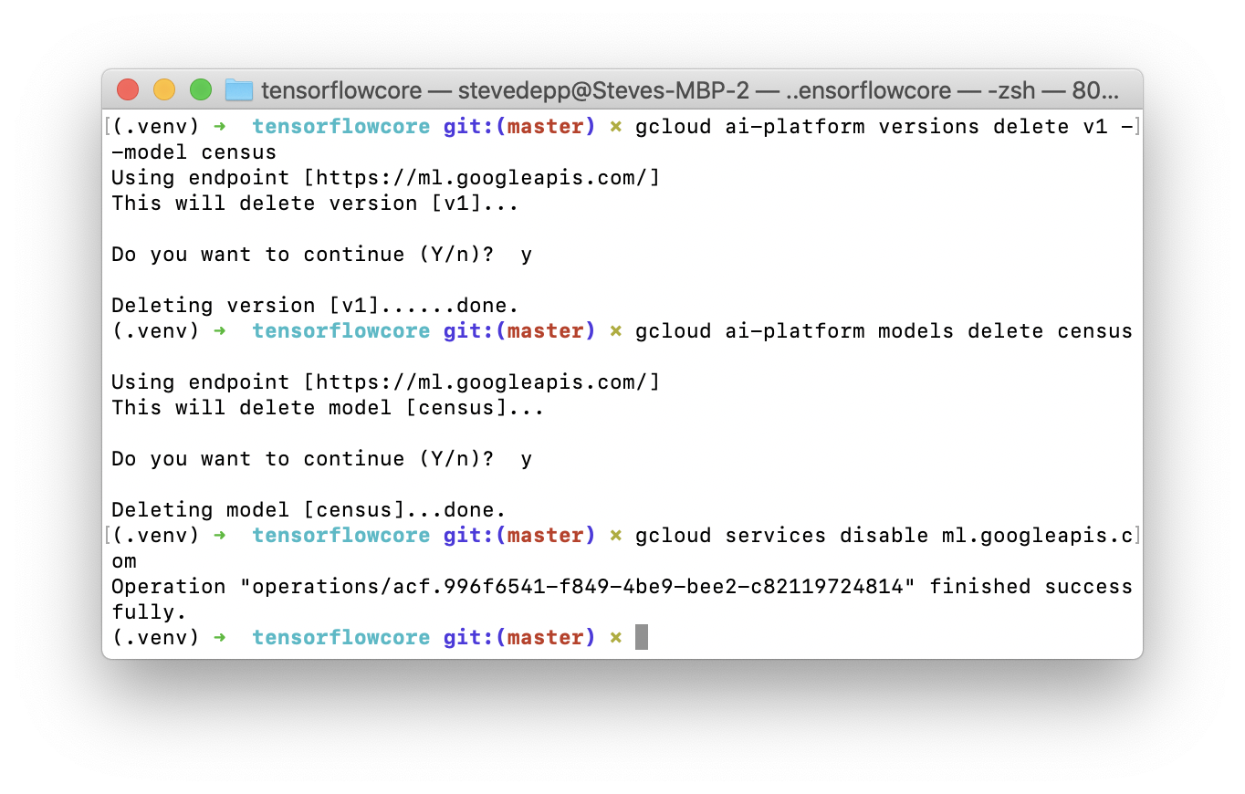Click the -zsh label in the title bar
Screen dimensions: 1245x794
click(1011, 90)
